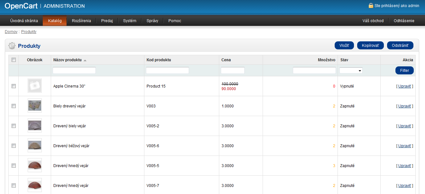This screenshot has width=425, height=194.
Task: Open thumbnail of product V005-7
Action: tap(35, 185)
